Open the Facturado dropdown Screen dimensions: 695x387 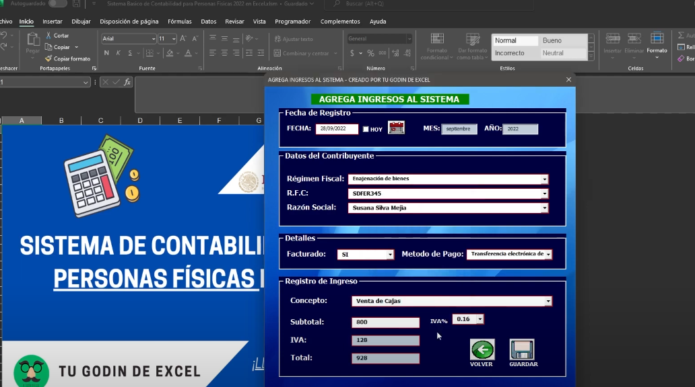tap(390, 255)
